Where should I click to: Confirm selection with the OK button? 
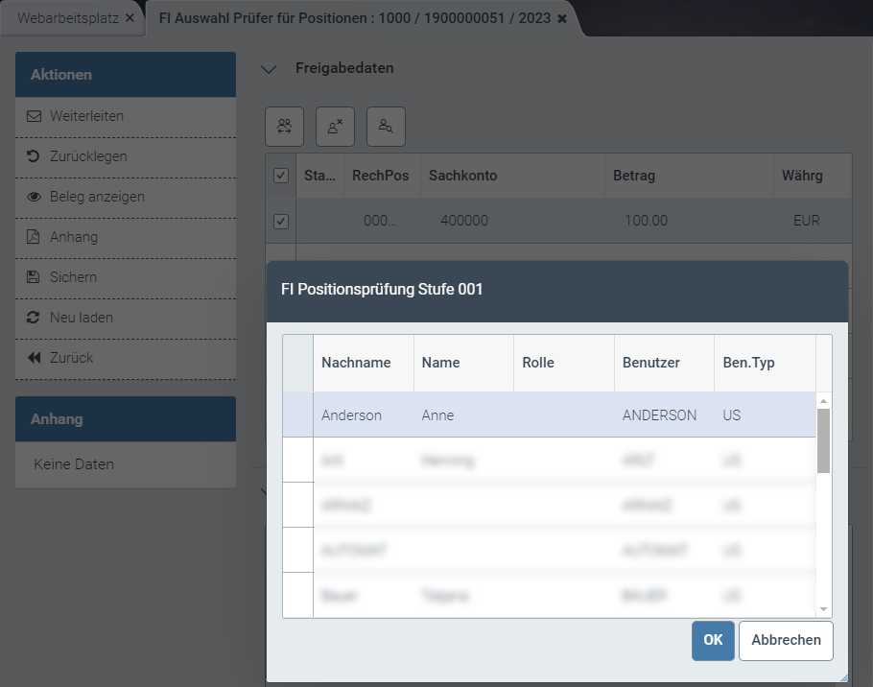(x=713, y=641)
